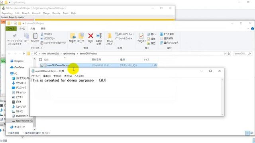Image resolution: width=255 pixels, height=143 pixels.
Task: Click Select all (すべて選択)
Action: (x=167, y=34)
